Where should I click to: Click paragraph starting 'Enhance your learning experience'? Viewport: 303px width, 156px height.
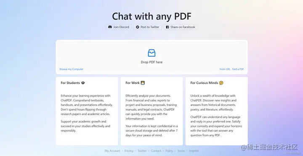pos(87,105)
